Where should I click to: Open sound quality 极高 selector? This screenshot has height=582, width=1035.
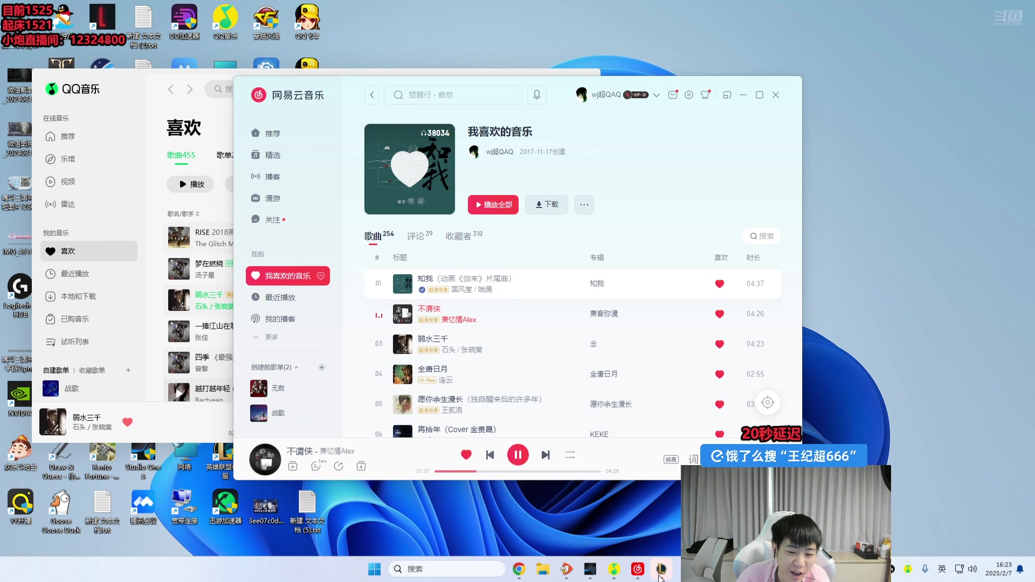coord(671,459)
